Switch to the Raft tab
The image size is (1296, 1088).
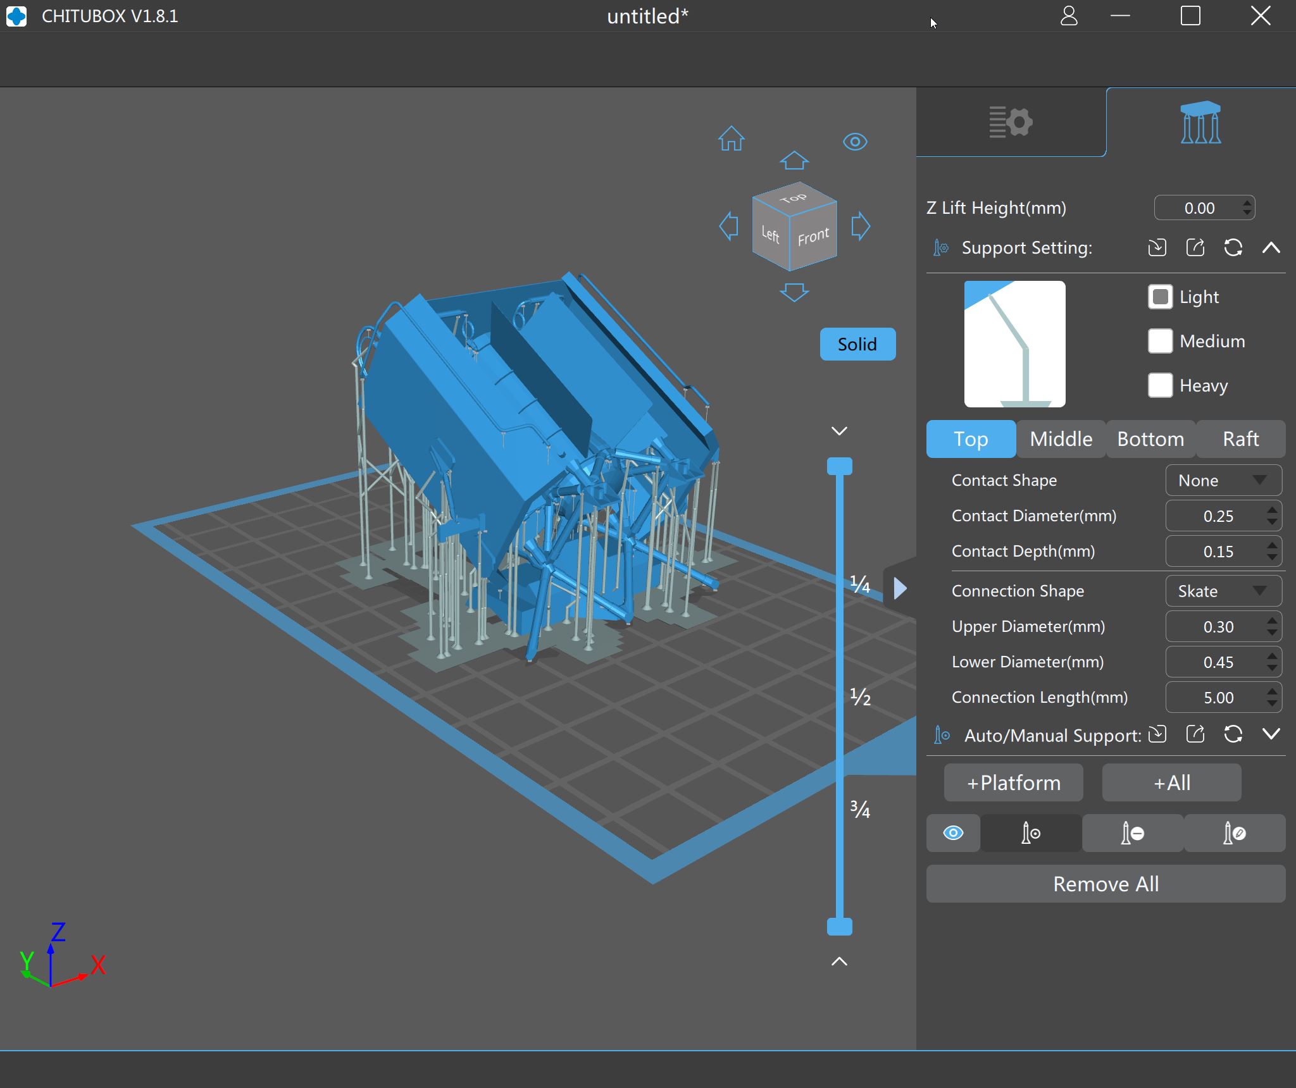(x=1240, y=439)
